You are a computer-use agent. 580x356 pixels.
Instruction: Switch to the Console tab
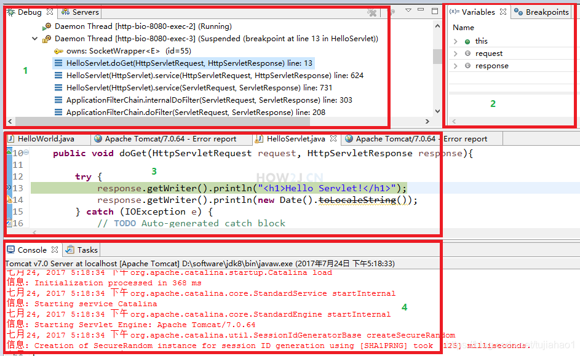coord(32,250)
